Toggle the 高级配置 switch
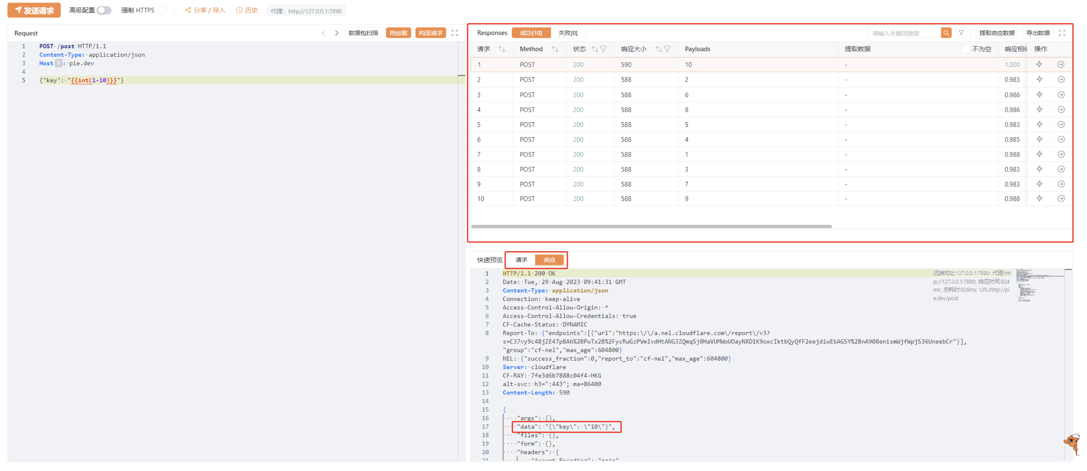Screen dimensions: 1087x471 click(x=104, y=10)
